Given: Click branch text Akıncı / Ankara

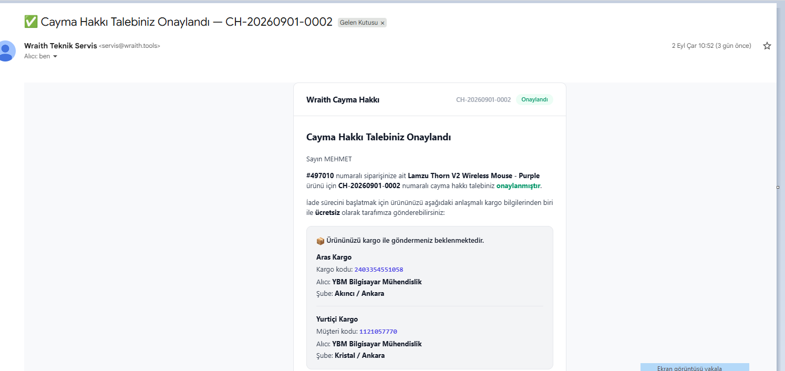Looking at the screenshot, I should pos(359,293).
